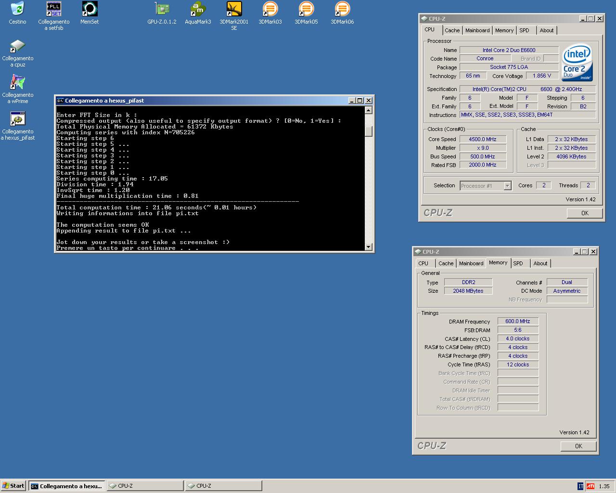
Task: Click 'Total computation time : 21.06 seconds' line
Action: 156,208
